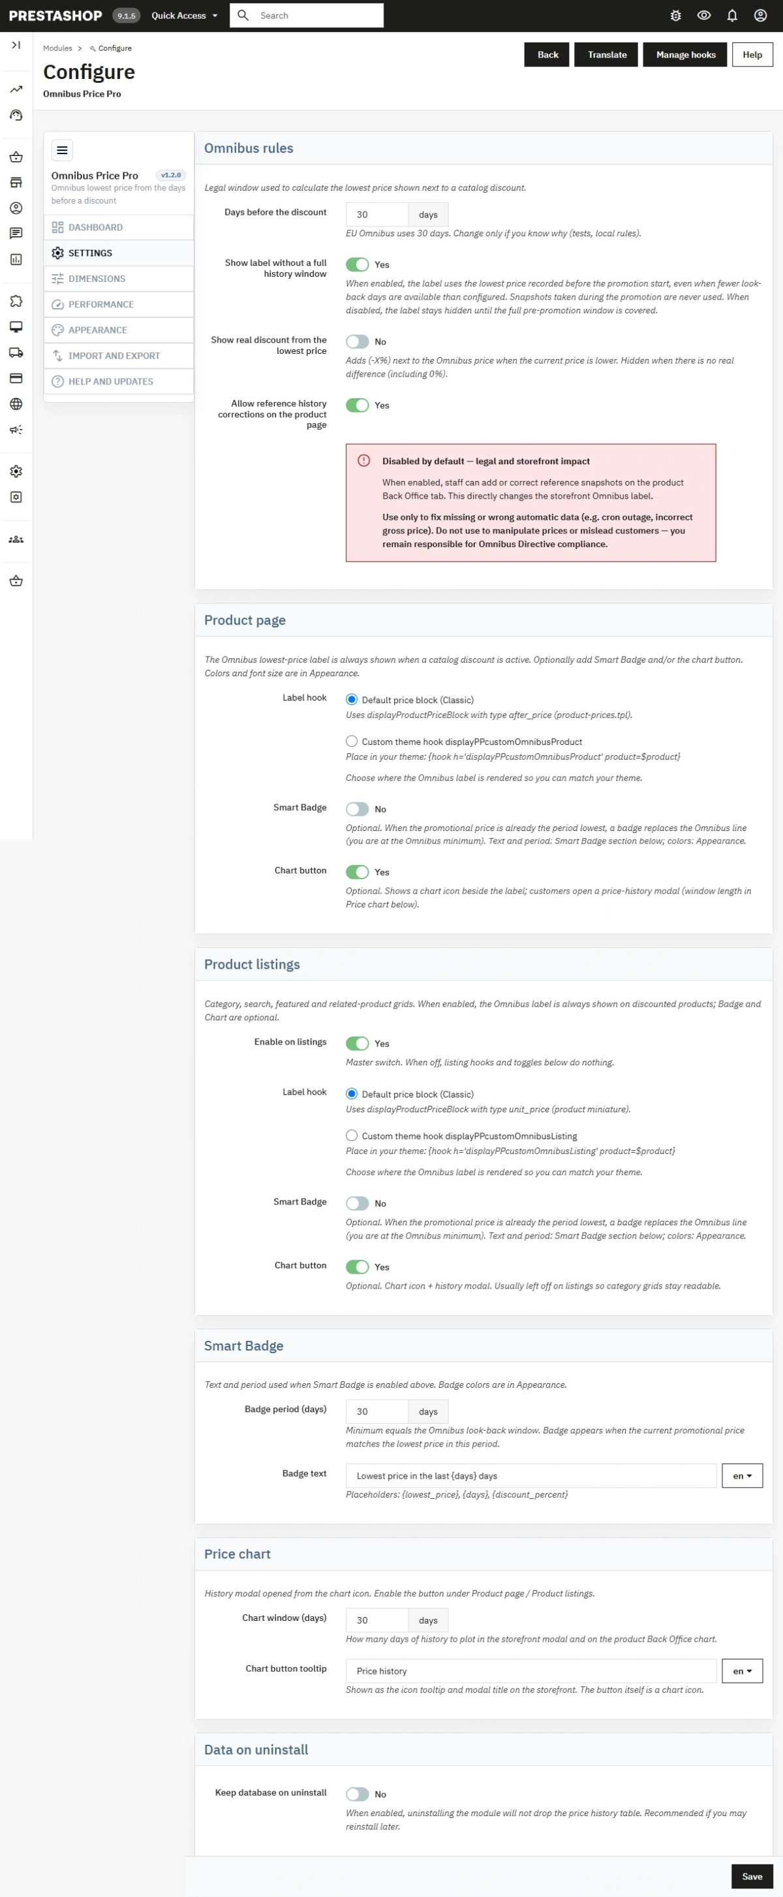Image resolution: width=783 pixels, height=1897 pixels.
Task: Open International globe icon in sidebar
Action: click(16, 403)
